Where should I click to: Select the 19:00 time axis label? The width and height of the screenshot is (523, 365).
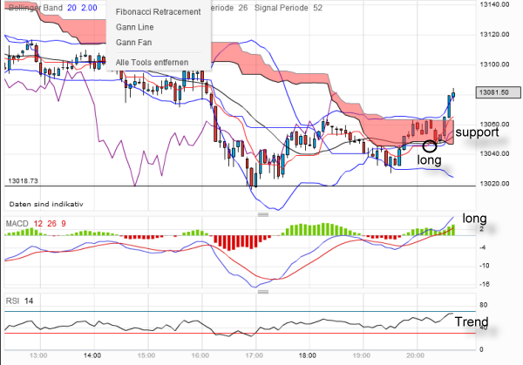point(362,355)
